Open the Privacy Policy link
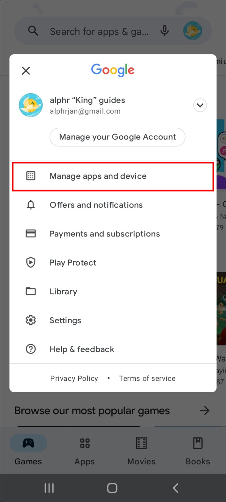 pos(74,378)
